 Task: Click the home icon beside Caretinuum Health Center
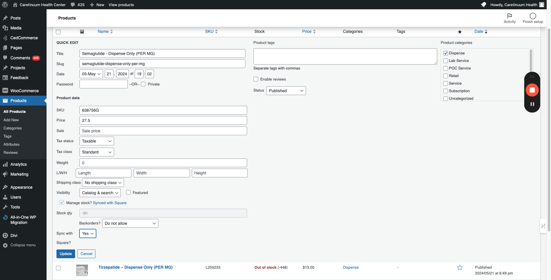[15, 5]
